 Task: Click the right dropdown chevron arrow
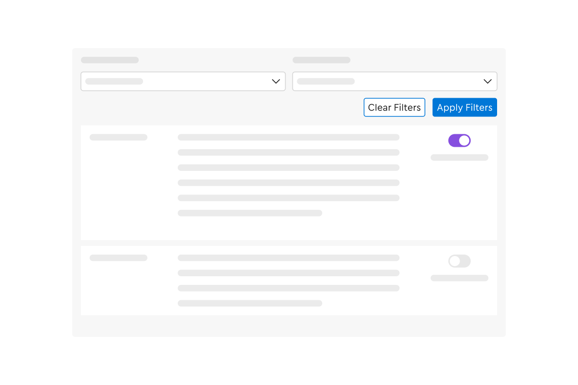pyautogui.click(x=487, y=81)
